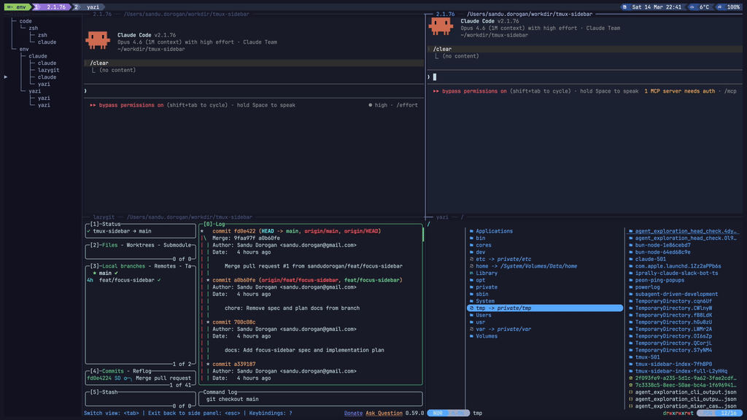Click the Claude Code robot mascot icon
747x420 pixels.
(x=96, y=40)
